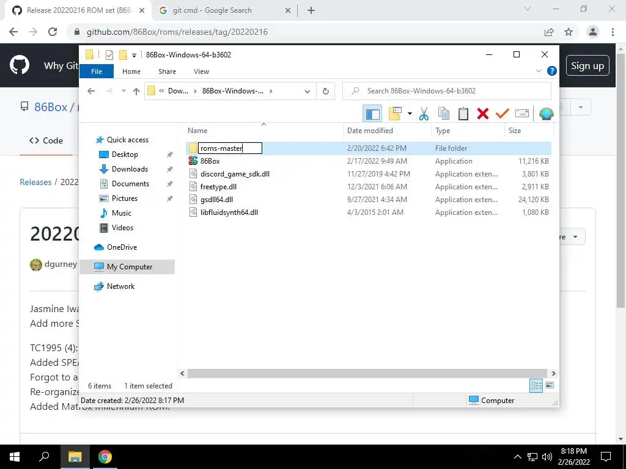The height and width of the screenshot is (469, 626).
Task: Open Videos in navigation pane
Action: point(122,228)
